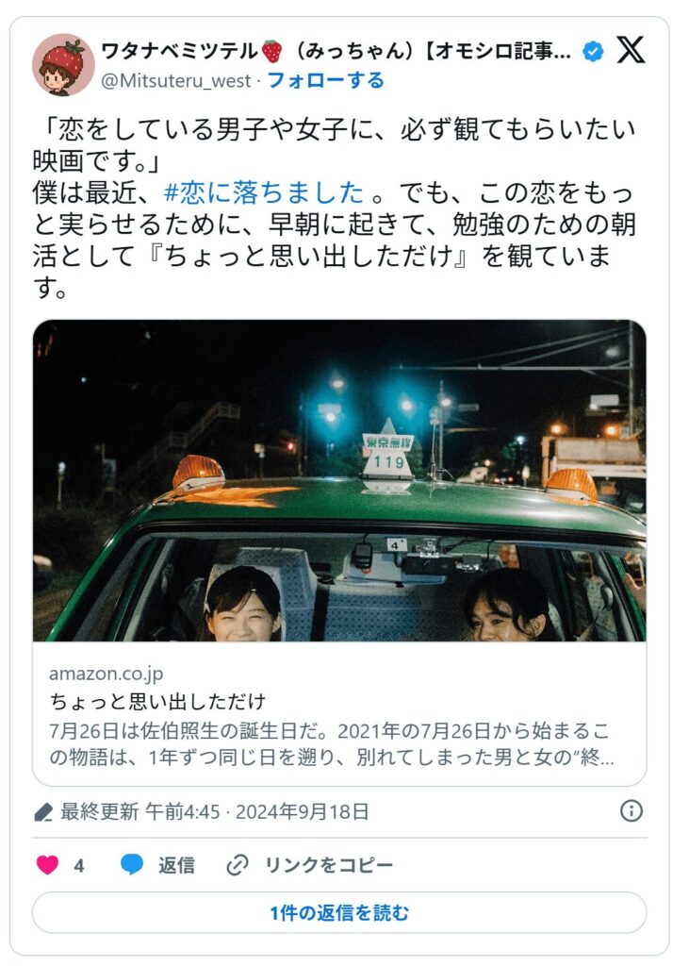Click the chain link copy icon

point(238,865)
